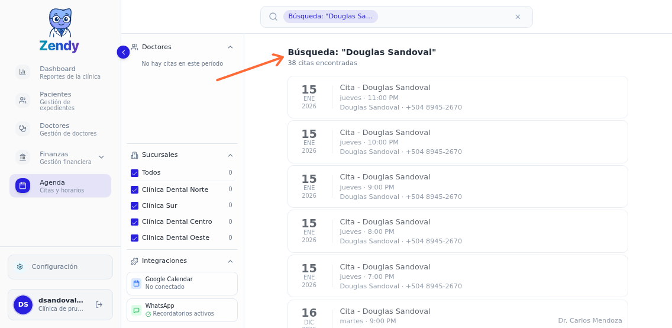Screen dimensions: 672x328
Task: Toggle Clínica Dental Norte checkbox
Action: (134, 189)
